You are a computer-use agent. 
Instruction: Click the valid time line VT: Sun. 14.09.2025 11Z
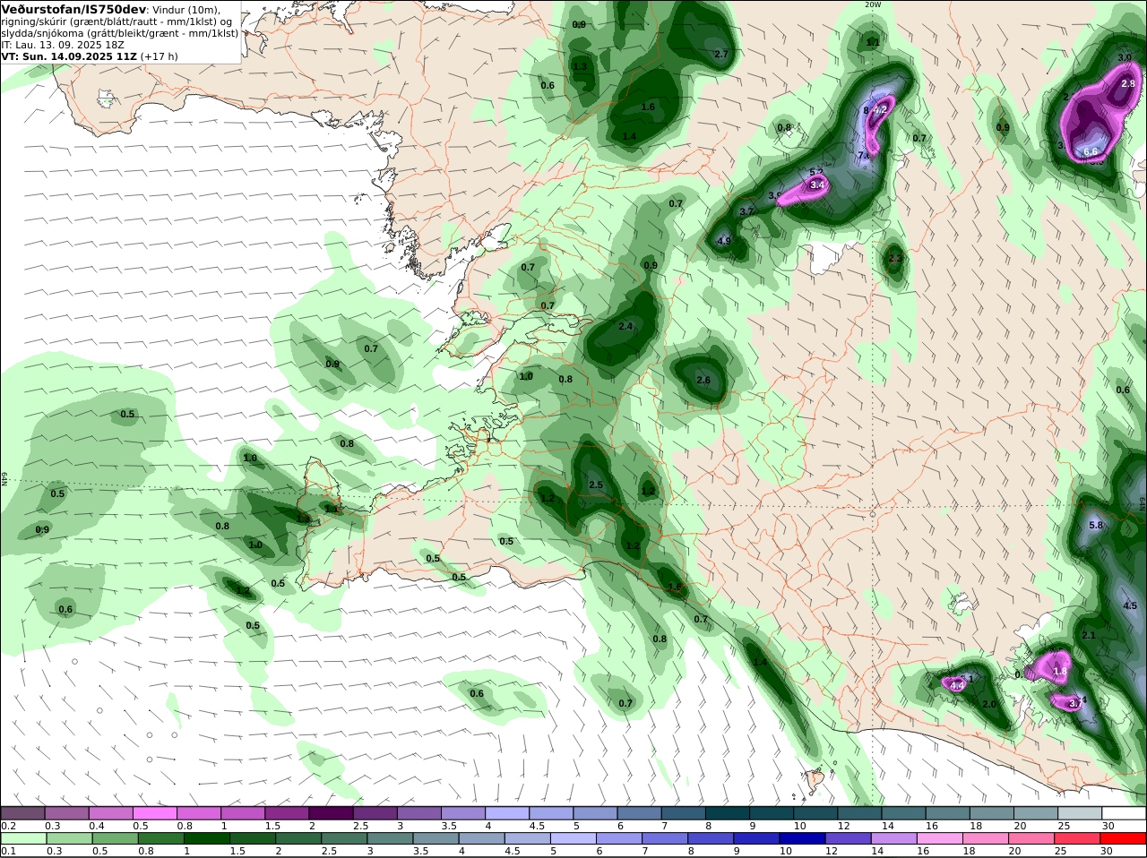click(x=69, y=56)
